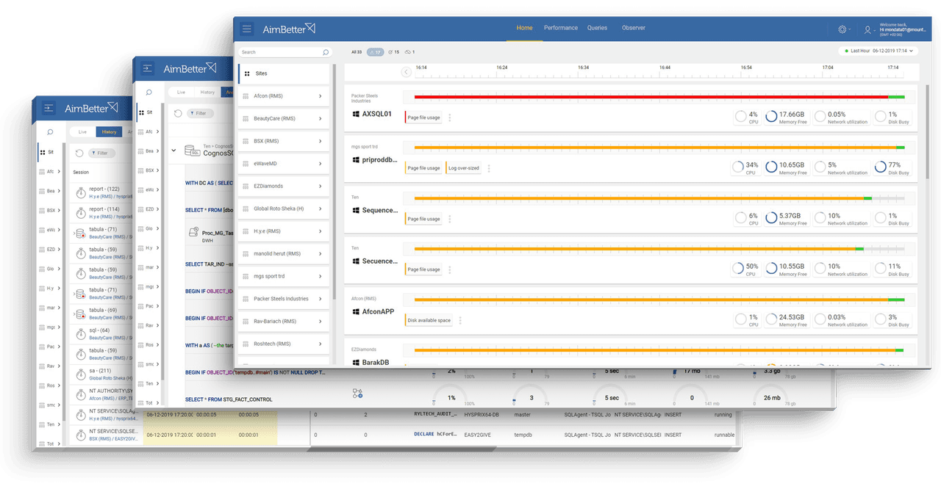This screenshot has width=941, height=489.
Task: Select the Roshtech (RMS) site row
Action: coord(284,344)
